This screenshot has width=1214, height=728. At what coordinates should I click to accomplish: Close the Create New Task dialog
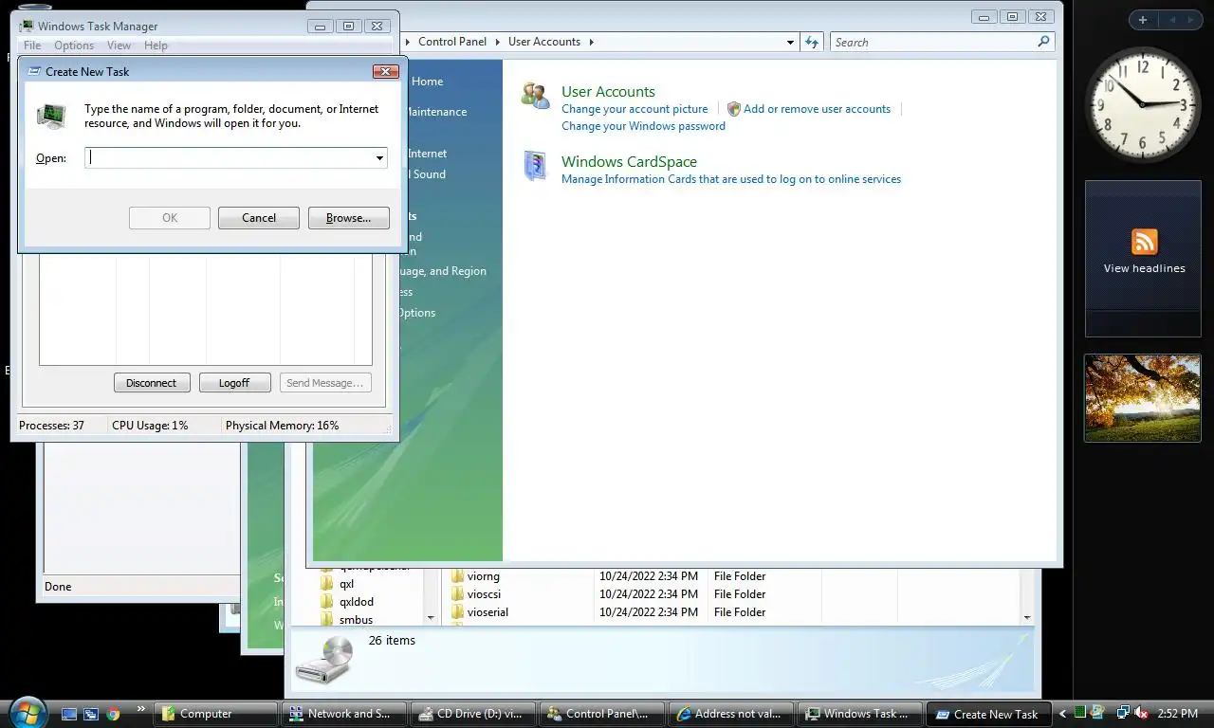[x=385, y=71]
